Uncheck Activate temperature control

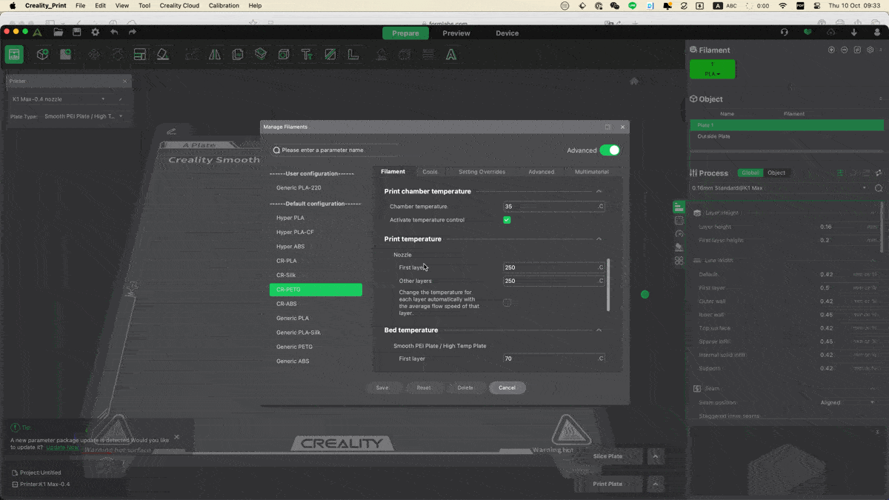coord(507,220)
